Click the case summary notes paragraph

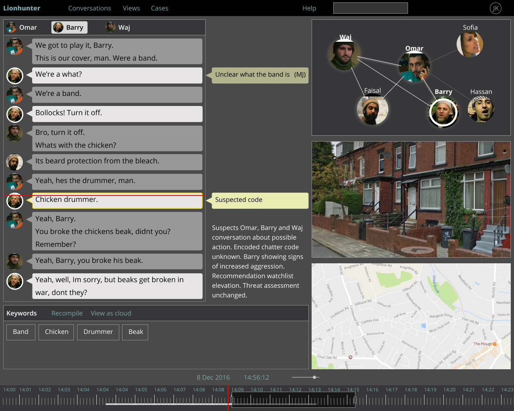[x=258, y=261]
